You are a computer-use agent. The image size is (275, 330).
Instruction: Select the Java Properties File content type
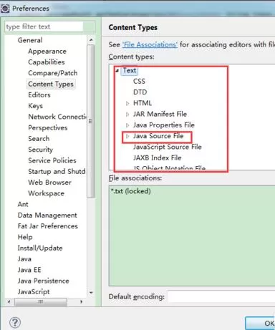(164, 125)
